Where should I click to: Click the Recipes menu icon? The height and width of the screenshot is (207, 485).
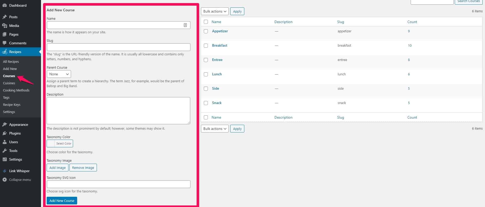(5, 52)
